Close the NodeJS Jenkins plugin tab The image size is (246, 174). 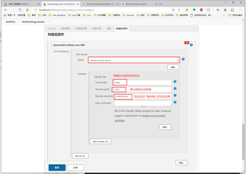click(x=156, y=4)
